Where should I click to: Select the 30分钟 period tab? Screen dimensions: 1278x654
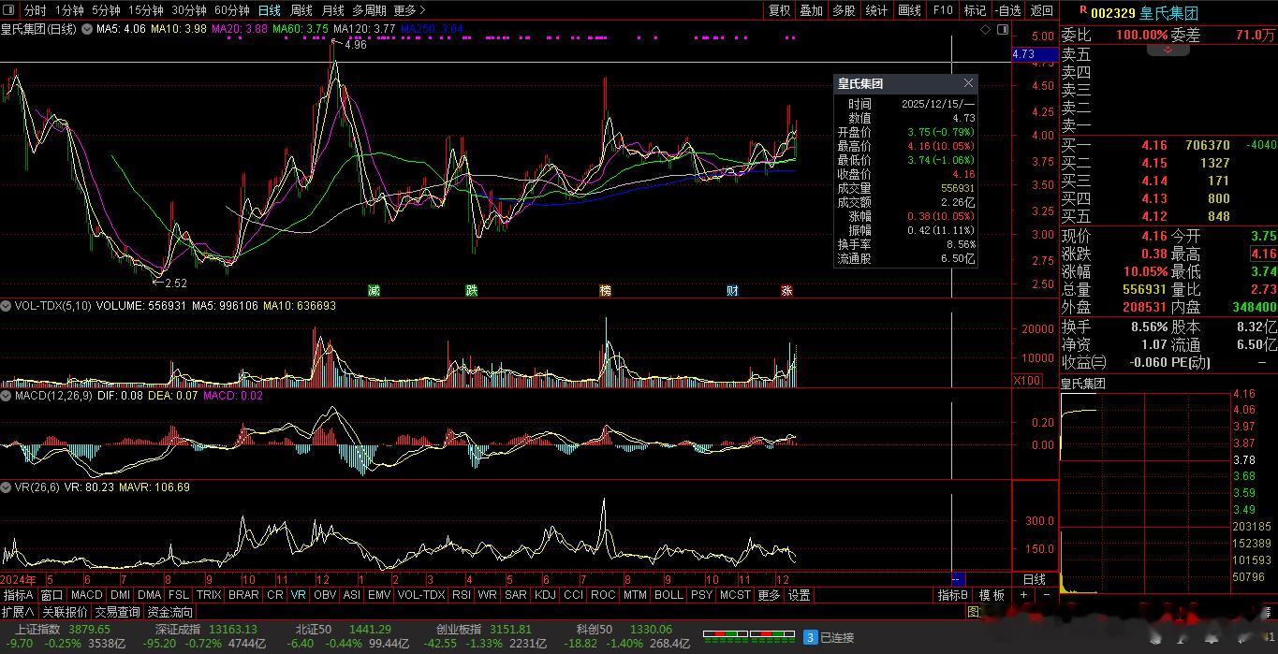click(188, 10)
